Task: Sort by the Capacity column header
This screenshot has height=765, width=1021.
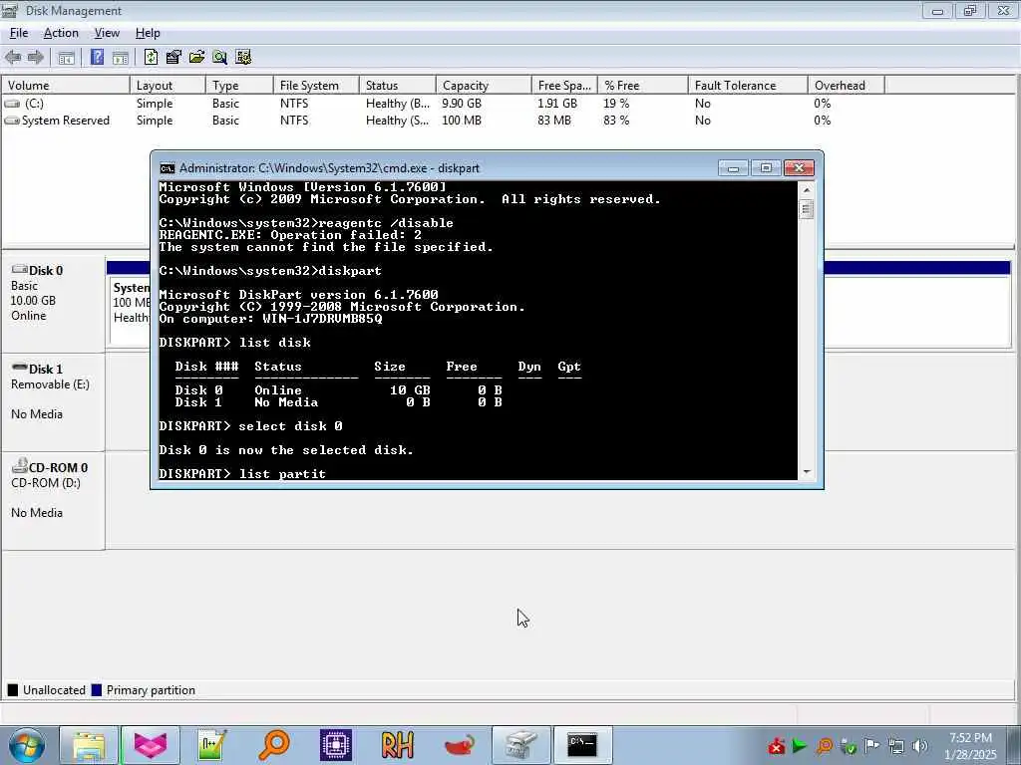Action: [484, 86]
